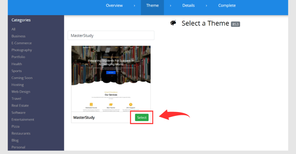The image size is (296, 154).
Task: Open the Health category
Action: pos(16,64)
